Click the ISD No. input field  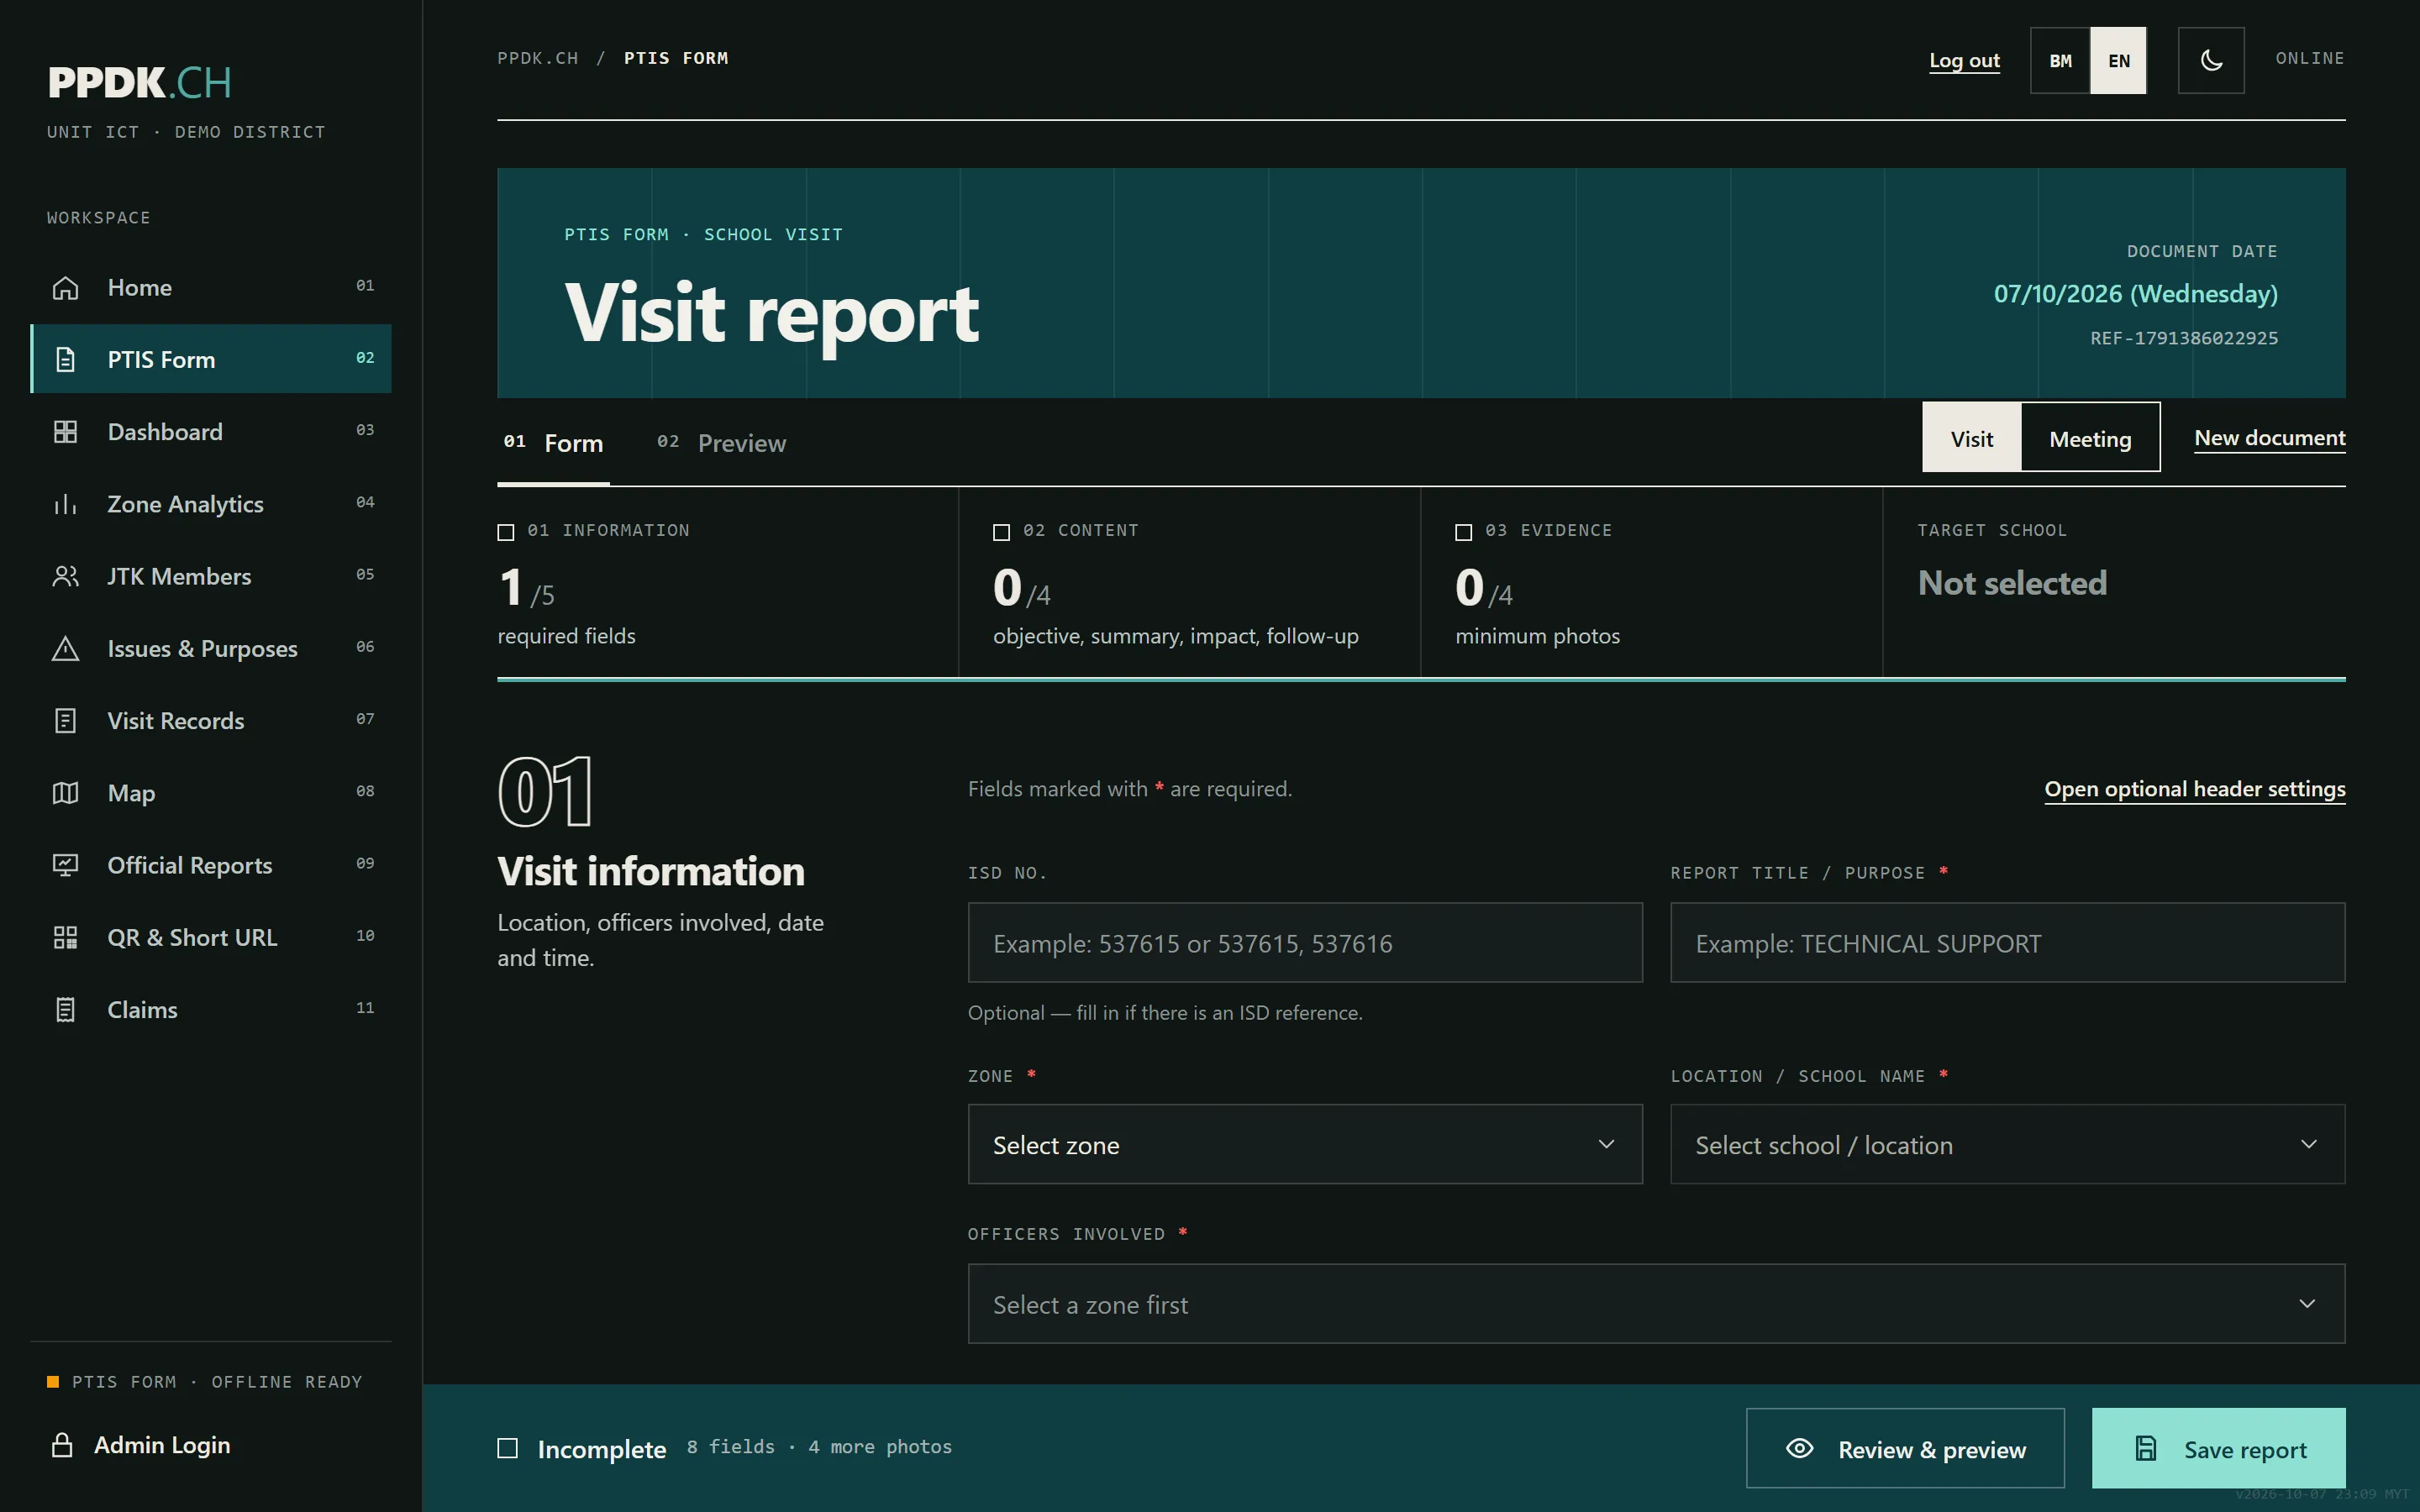coord(1305,943)
